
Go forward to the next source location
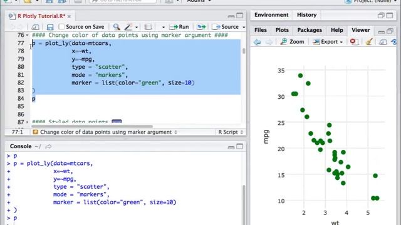21,27
